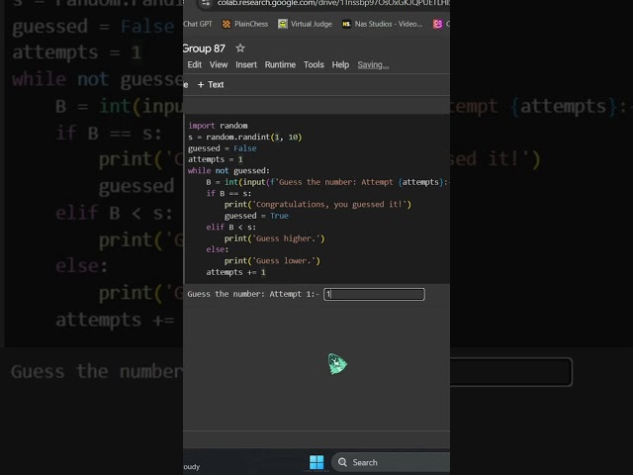633x475 pixels.
Task: Click the 'attempts += 1' code line
Action: point(235,272)
